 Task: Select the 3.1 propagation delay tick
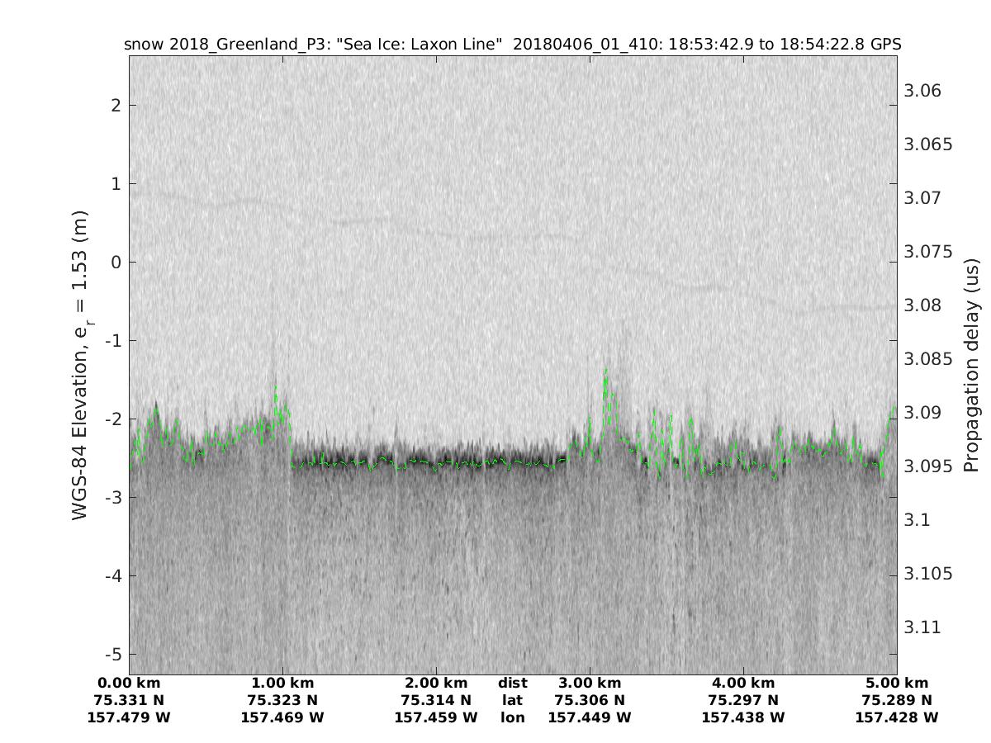pos(916,520)
